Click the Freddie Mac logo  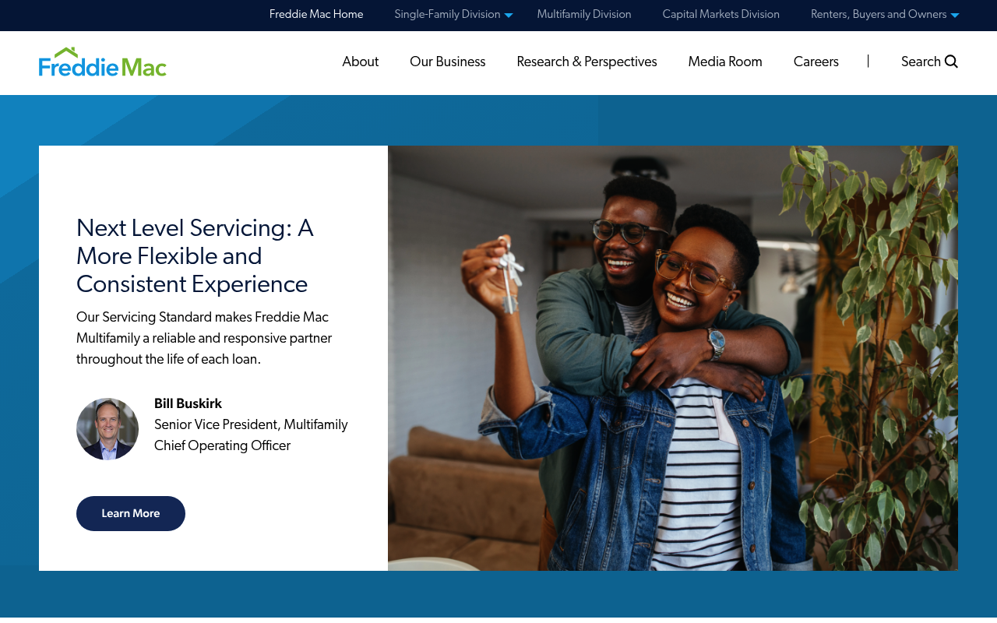click(103, 62)
